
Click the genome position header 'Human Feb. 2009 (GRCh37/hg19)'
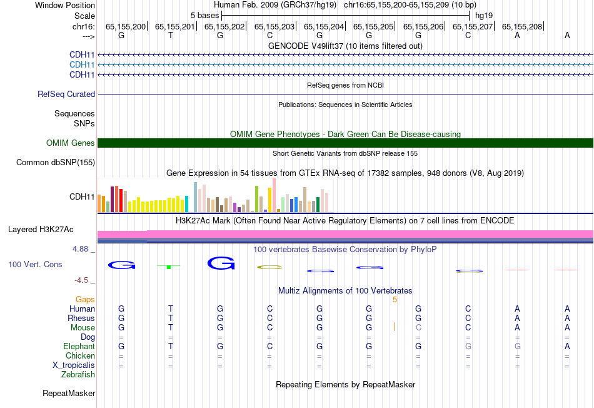(275, 5)
